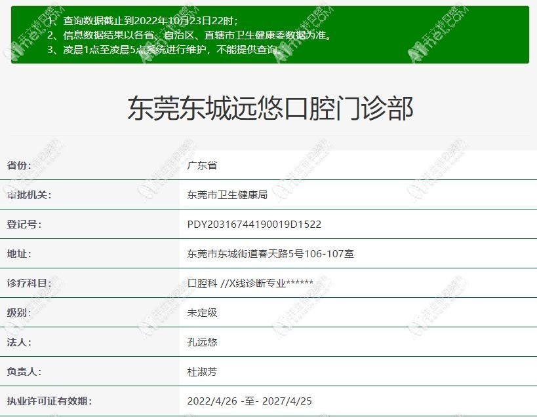This screenshot has height=417, width=537.
Task: Select the registration number PDY20316744190019D1522
Action: tap(254, 224)
